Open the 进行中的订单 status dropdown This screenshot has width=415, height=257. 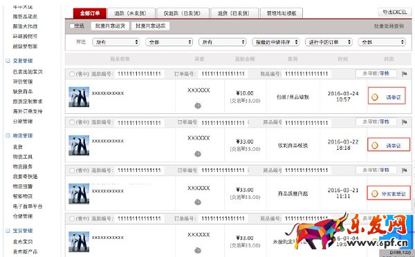pos(329,42)
